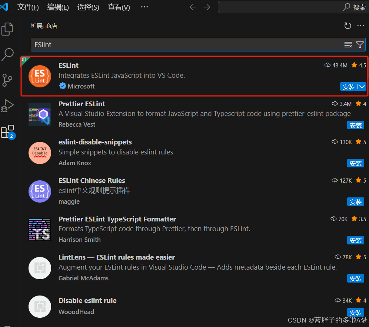The width and height of the screenshot is (369, 327).
Task: Click the ESLINT Disable snippets logo
Action: 40,153
